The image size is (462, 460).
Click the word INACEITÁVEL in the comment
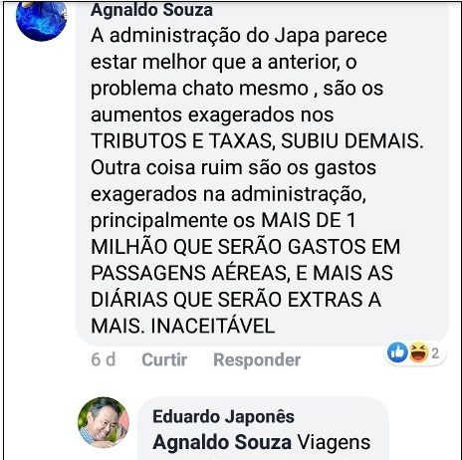click(x=213, y=326)
